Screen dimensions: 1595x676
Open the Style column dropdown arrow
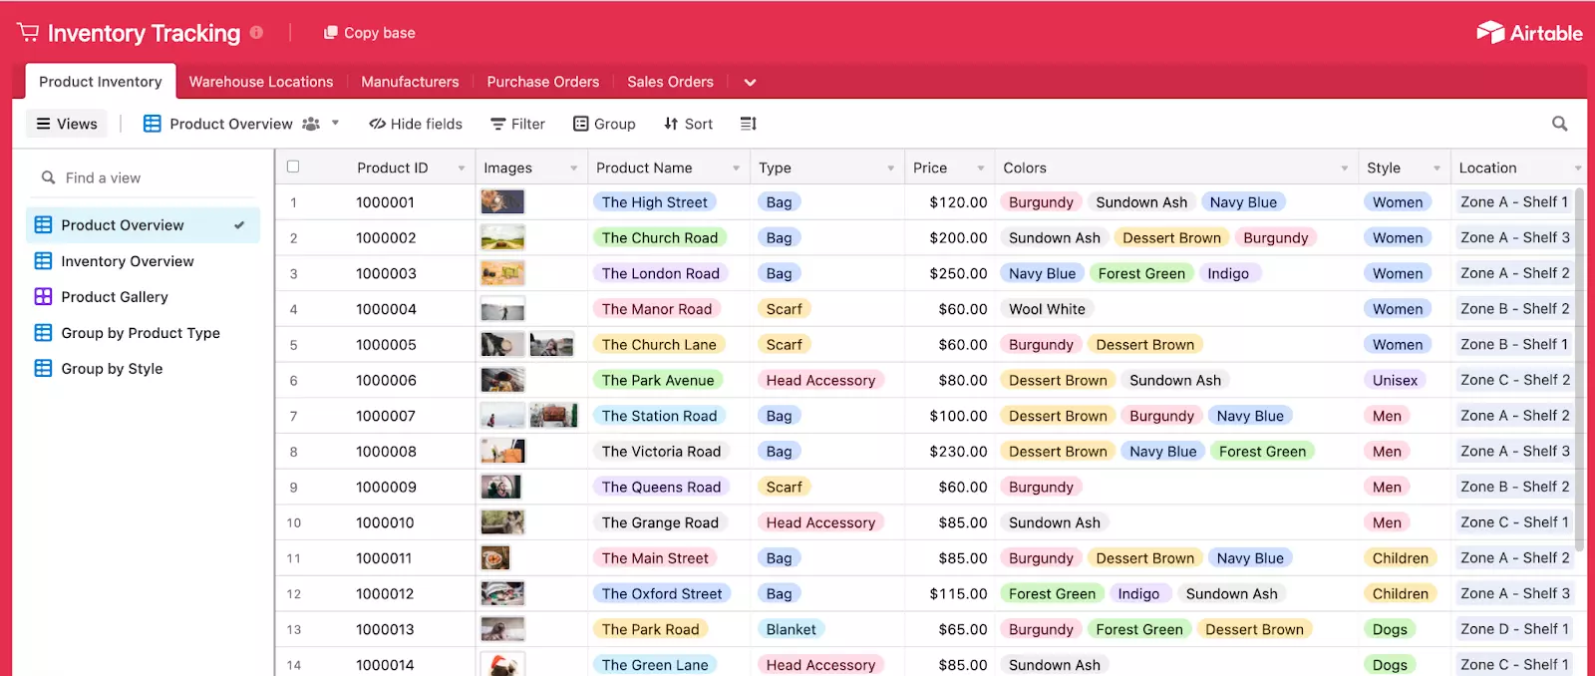[1437, 169]
